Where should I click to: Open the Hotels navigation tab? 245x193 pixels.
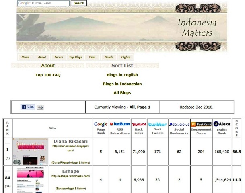tap(109, 57)
